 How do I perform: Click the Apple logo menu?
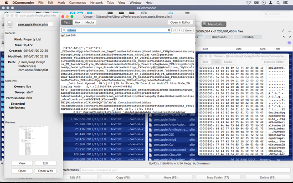[x=6, y=2]
